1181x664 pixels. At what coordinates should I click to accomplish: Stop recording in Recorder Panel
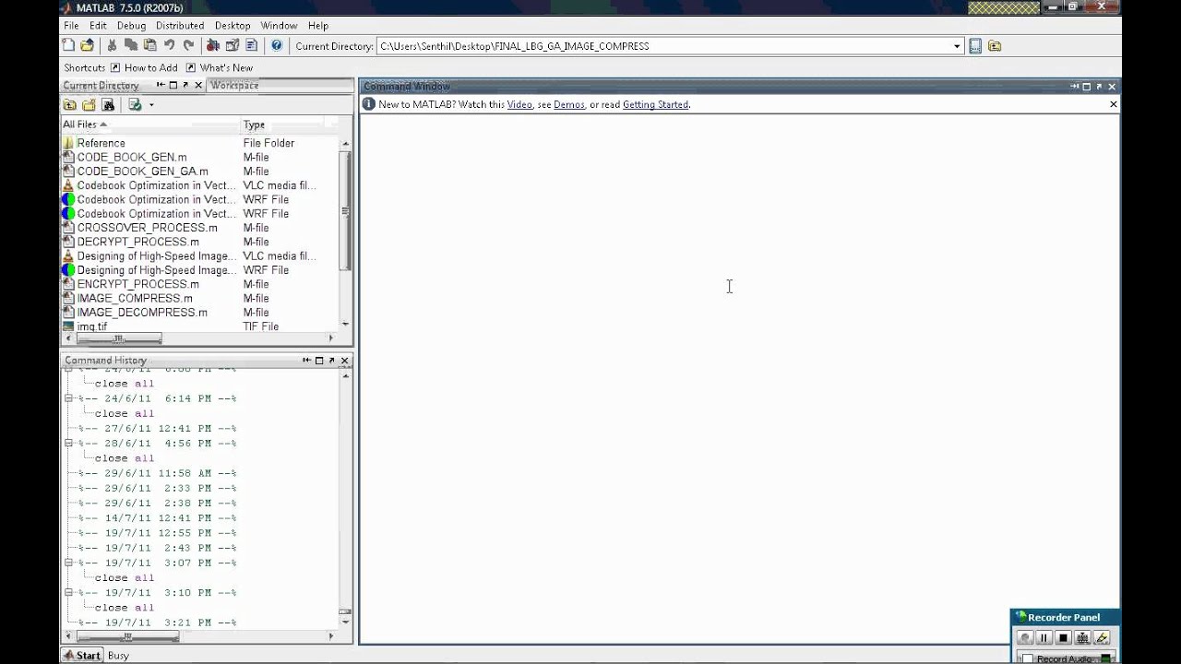[x=1063, y=638]
